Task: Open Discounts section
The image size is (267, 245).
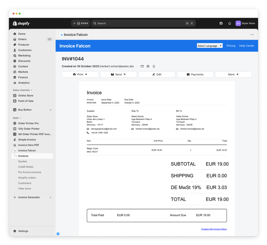Action: 24,61
